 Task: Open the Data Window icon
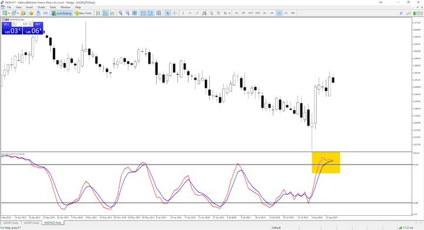31,13
